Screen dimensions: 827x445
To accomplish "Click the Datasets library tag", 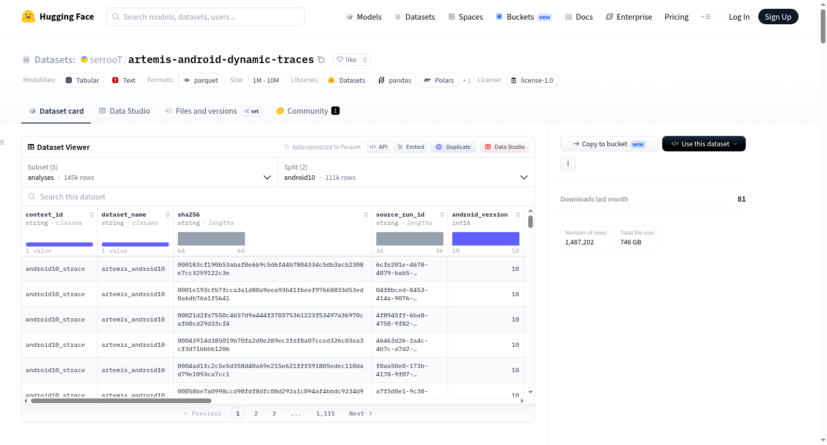I will coord(346,80).
